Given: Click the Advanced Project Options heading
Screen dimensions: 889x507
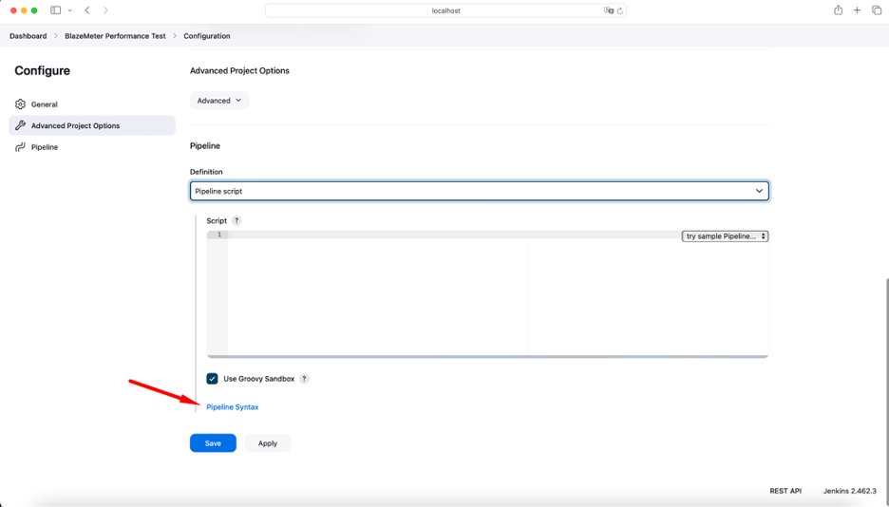Looking at the screenshot, I should (240, 71).
